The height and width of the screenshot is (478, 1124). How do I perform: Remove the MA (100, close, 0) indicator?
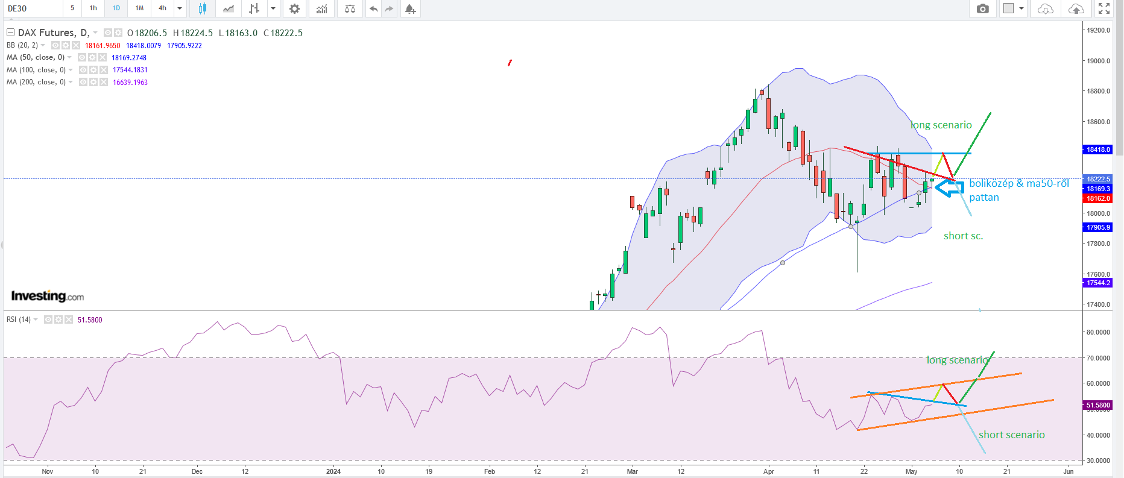pyautogui.click(x=104, y=70)
